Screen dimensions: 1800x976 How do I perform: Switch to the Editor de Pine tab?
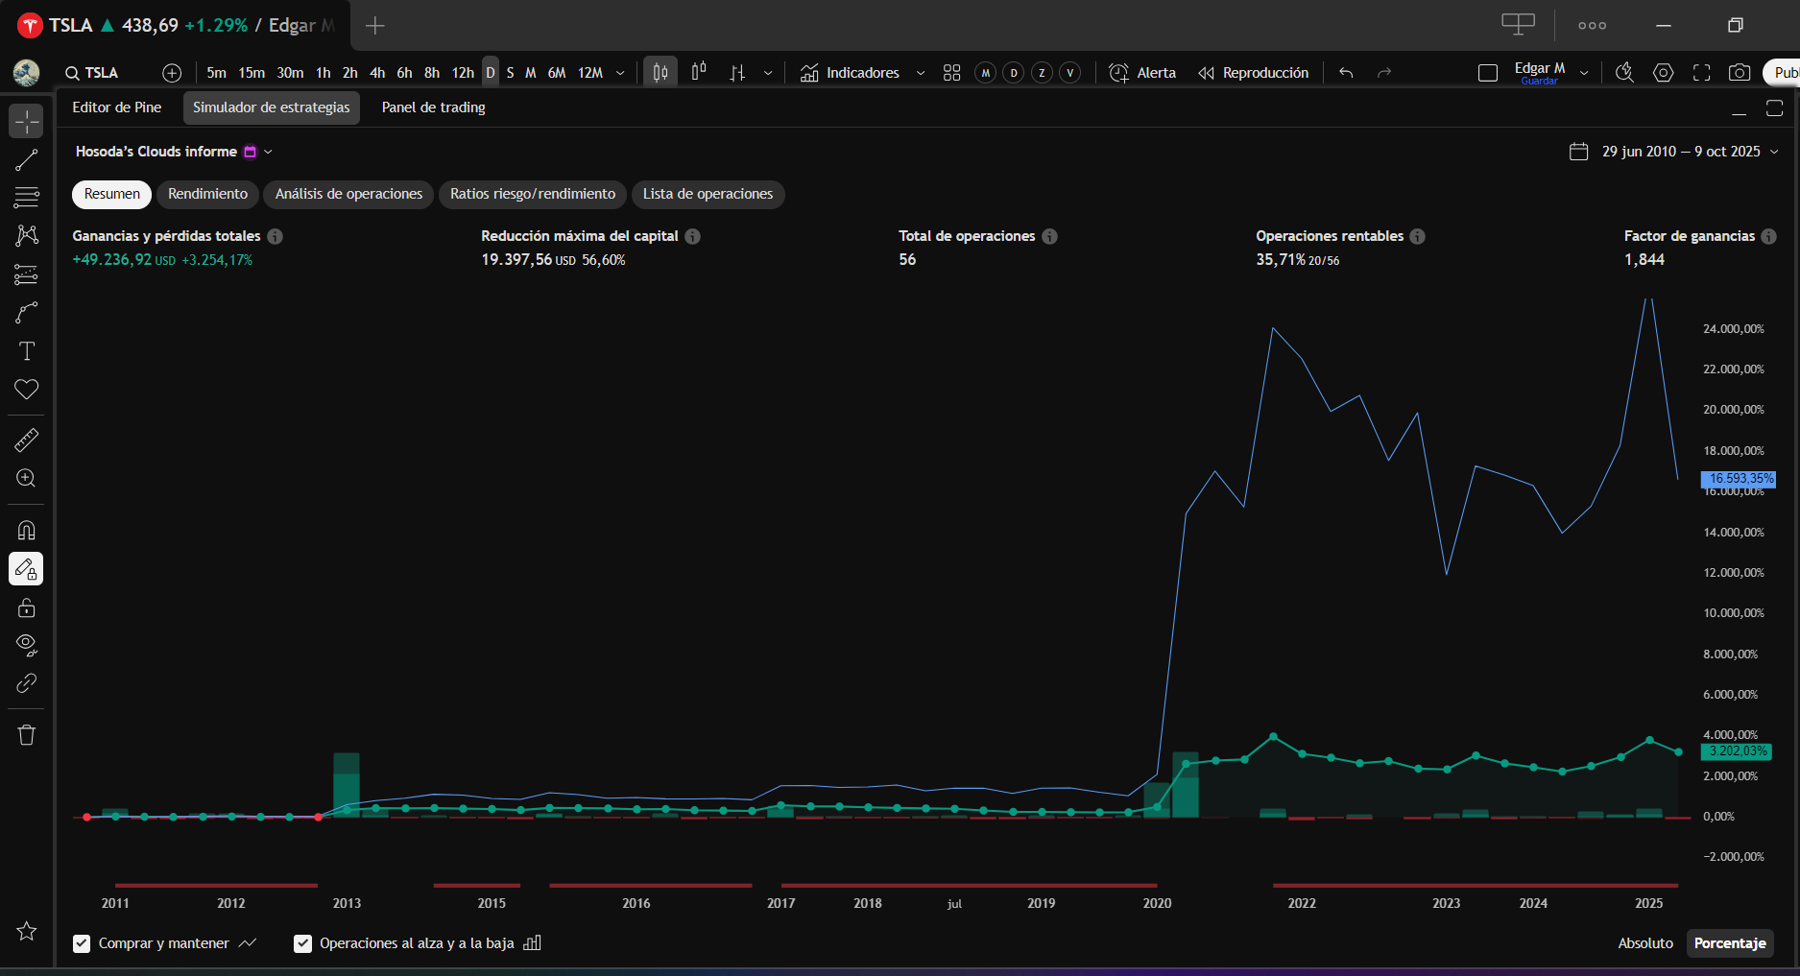[116, 107]
